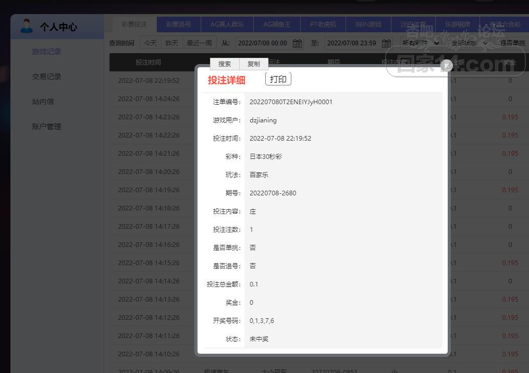
Task: Open the PT老虎机 tab
Action: coord(323,24)
